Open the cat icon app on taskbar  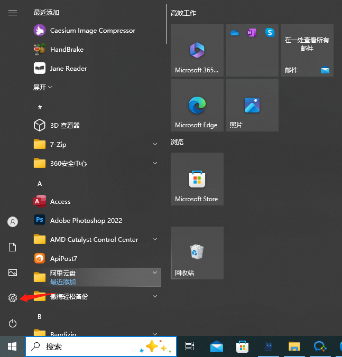pos(269,346)
